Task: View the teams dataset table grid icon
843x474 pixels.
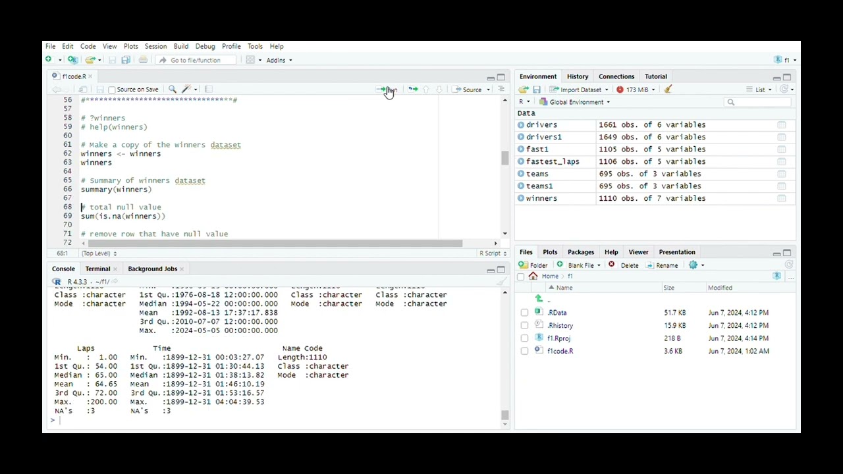Action: (x=782, y=174)
